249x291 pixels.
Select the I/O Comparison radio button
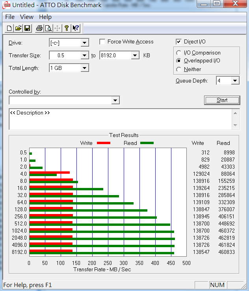click(x=178, y=53)
